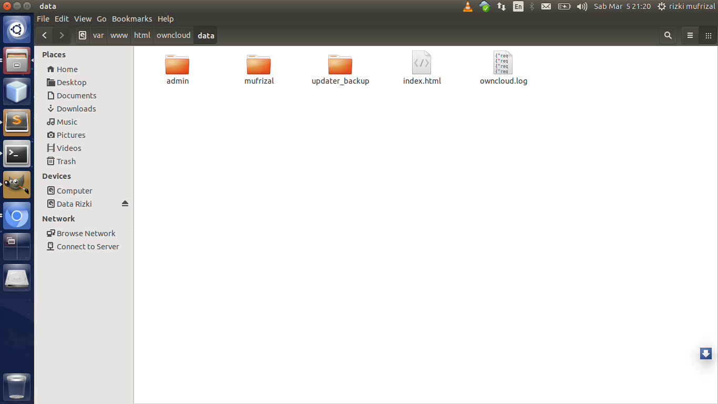This screenshot has width=718, height=404.
Task: Switch to list view
Action: [x=690, y=35]
